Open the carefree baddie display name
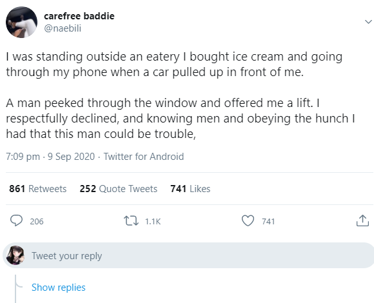The height and width of the screenshot is (303, 374). (79, 16)
